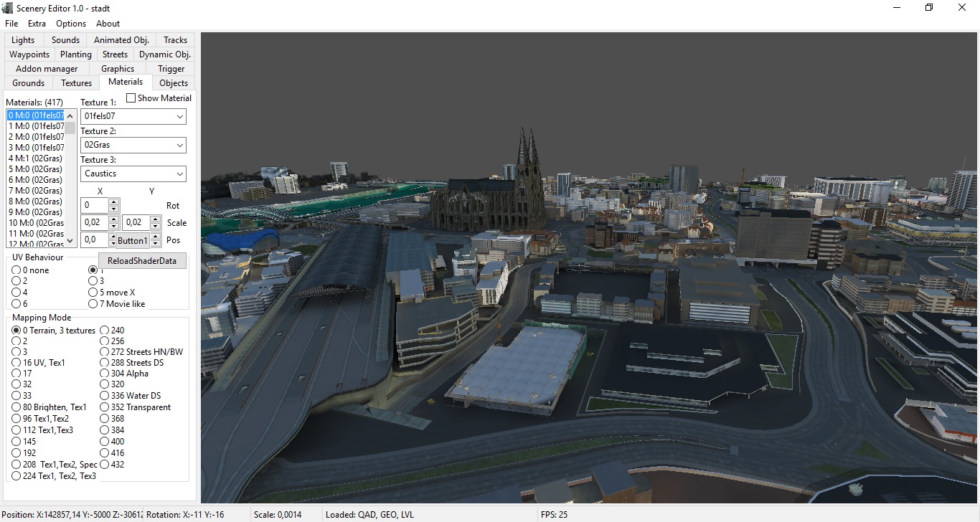Select Mapping Mode '432' radio

click(x=113, y=465)
